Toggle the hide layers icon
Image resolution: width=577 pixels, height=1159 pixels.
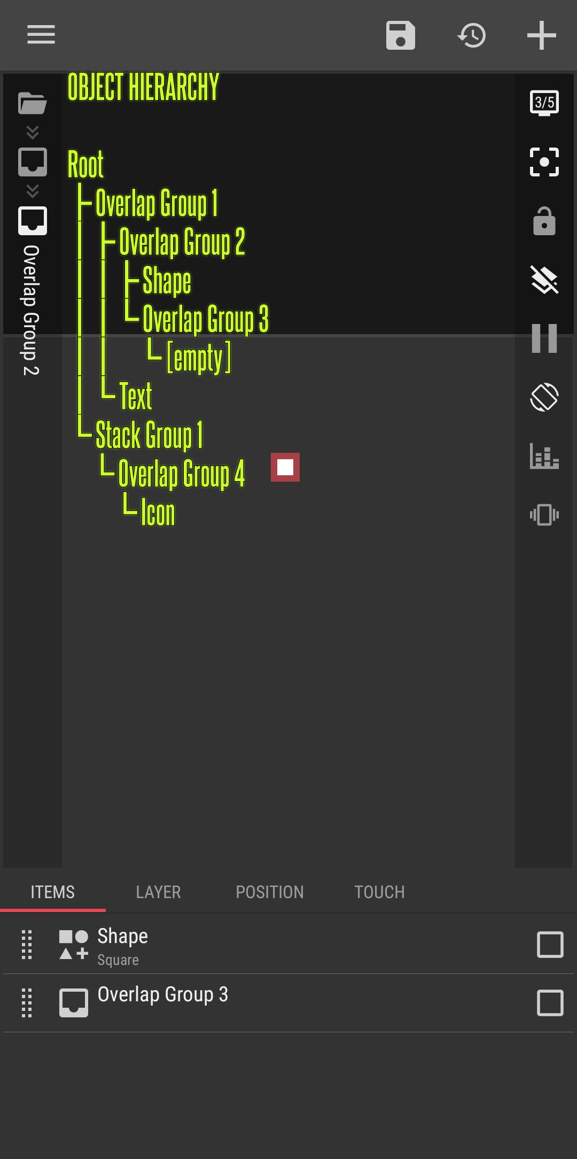point(544,280)
